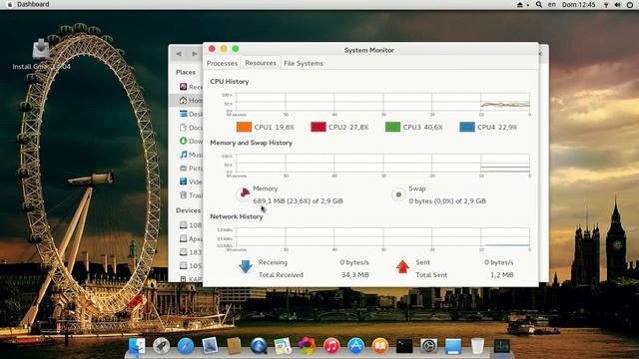
Task: Open the File Systems tab
Action: pyautogui.click(x=304, y=63)
